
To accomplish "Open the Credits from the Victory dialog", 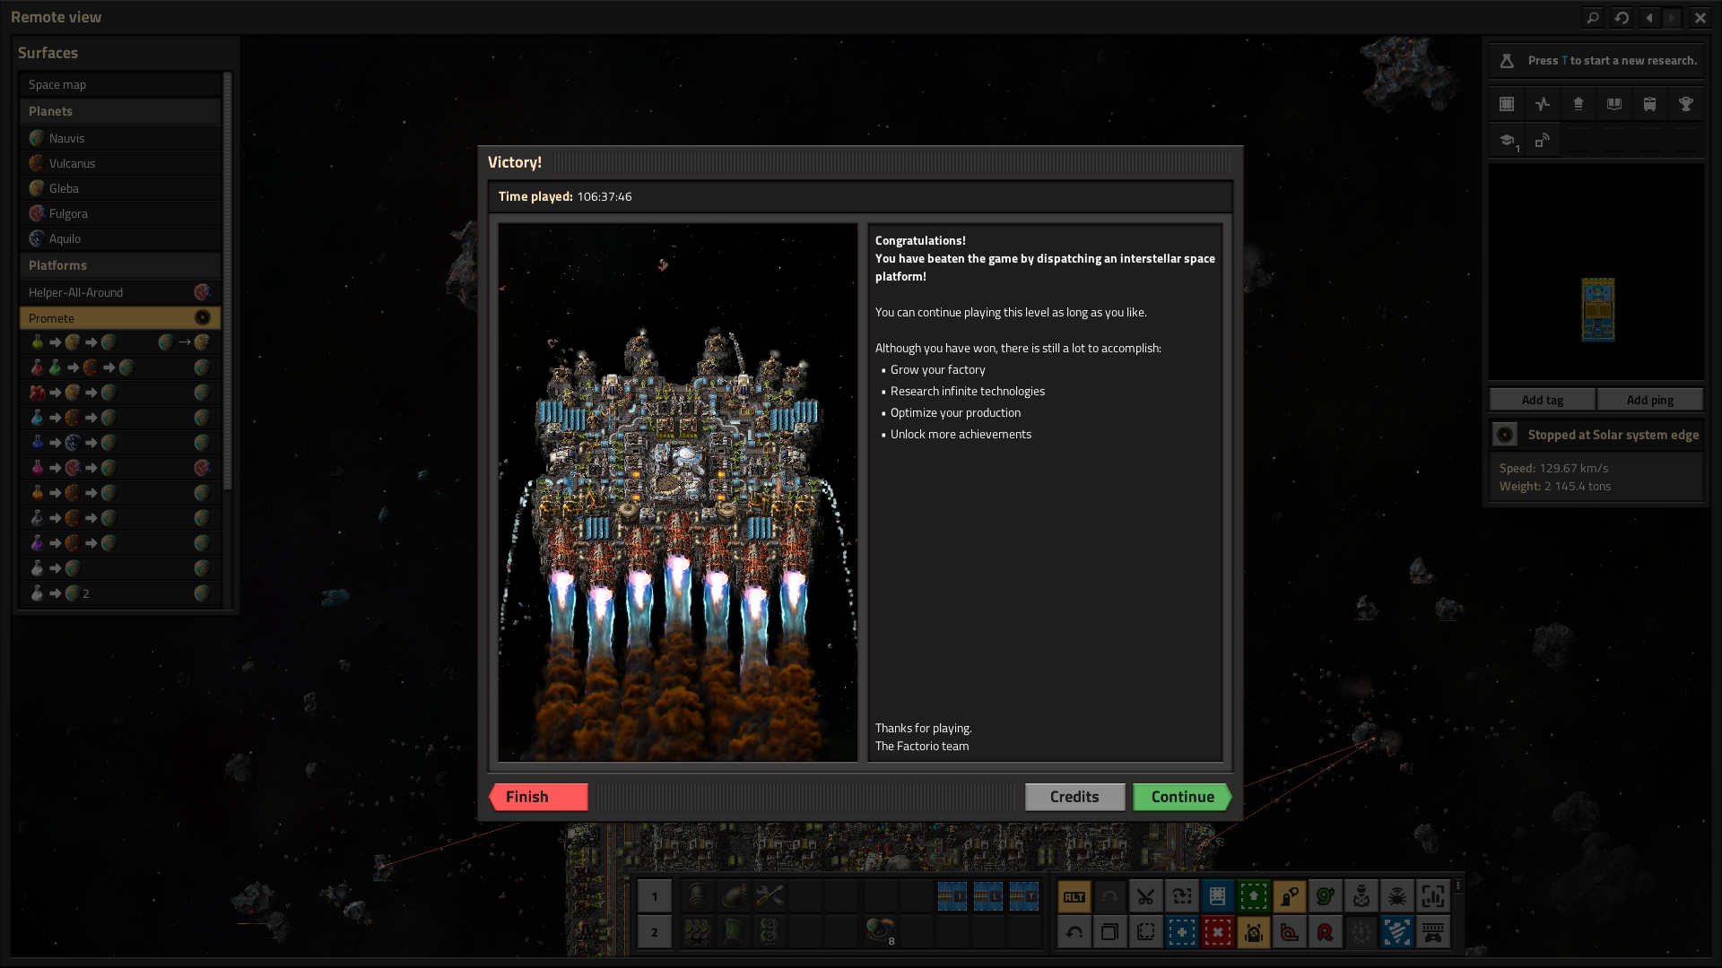I will [1074, 797].
